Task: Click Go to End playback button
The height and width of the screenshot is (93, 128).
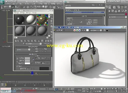Action: (x=115, y=89)
